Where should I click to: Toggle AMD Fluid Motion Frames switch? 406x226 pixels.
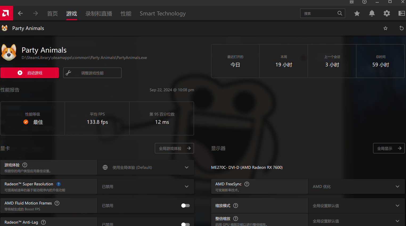pyautogui.click(x=186, y=206)
